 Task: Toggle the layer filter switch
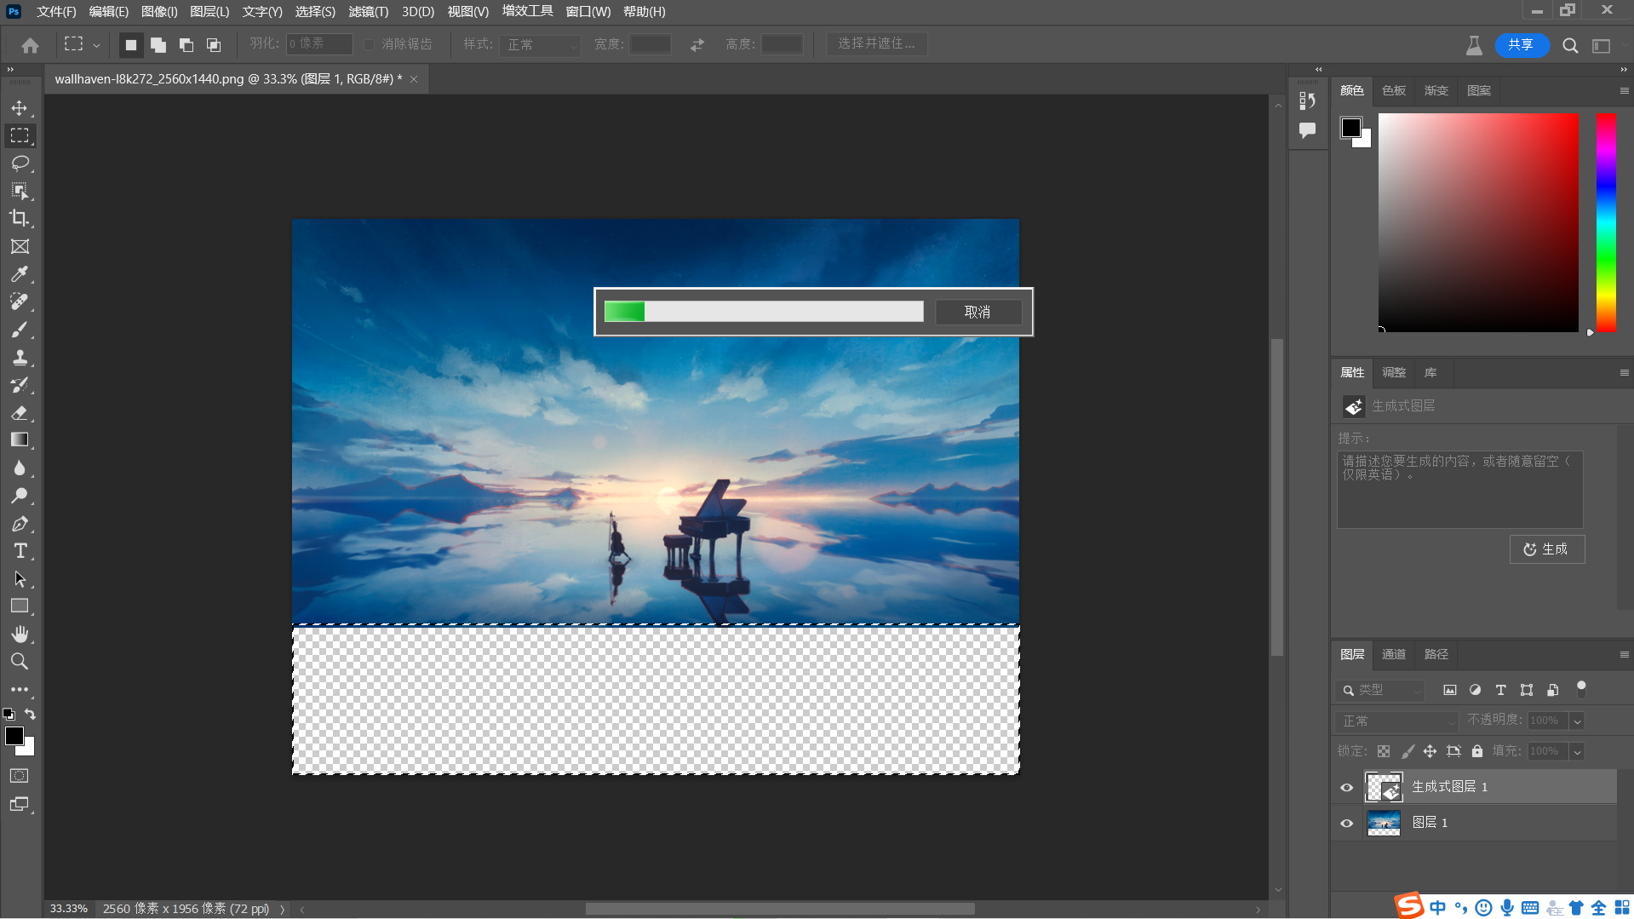[x=1581, y=689]
